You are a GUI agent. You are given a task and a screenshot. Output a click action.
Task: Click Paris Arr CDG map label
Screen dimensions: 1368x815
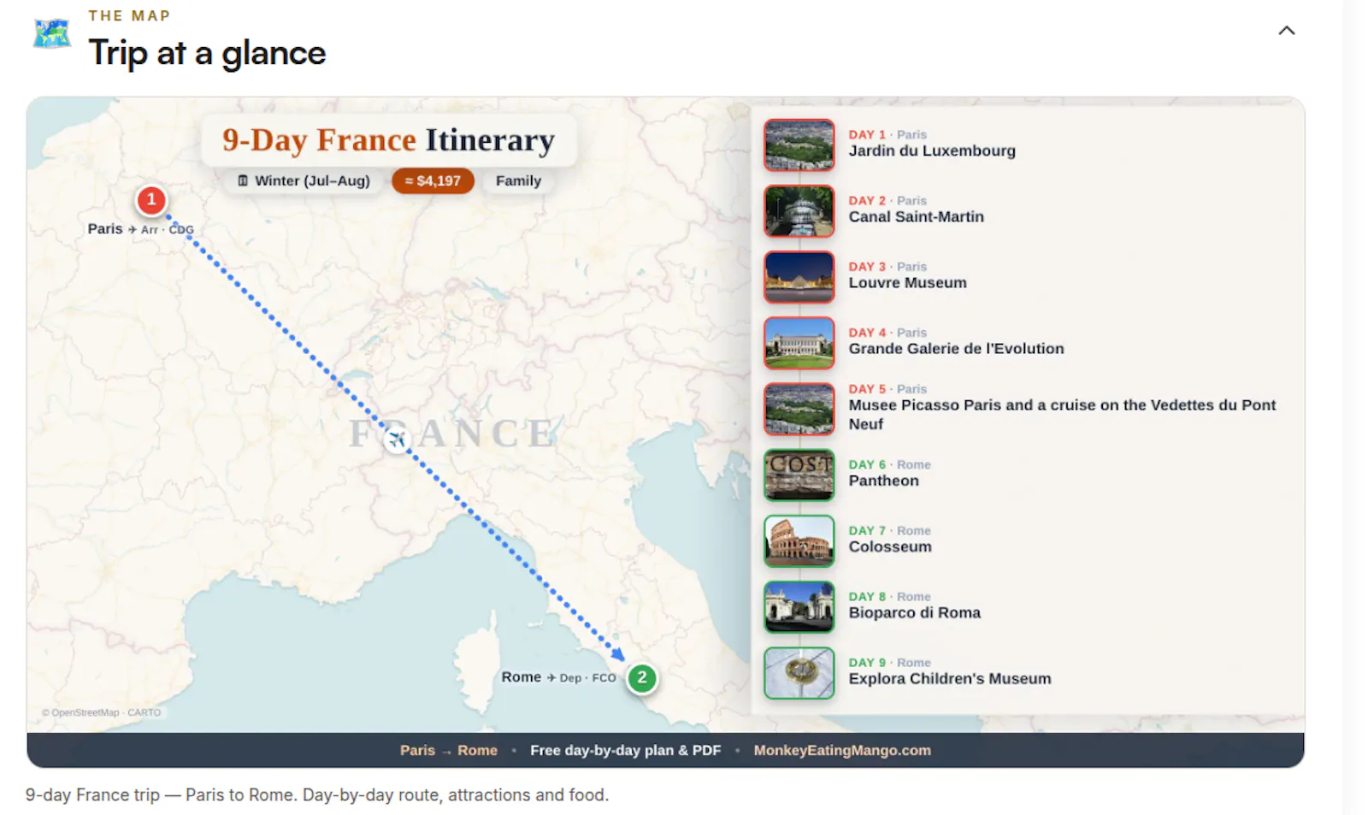pyautogui.click(x=140, y=229)
